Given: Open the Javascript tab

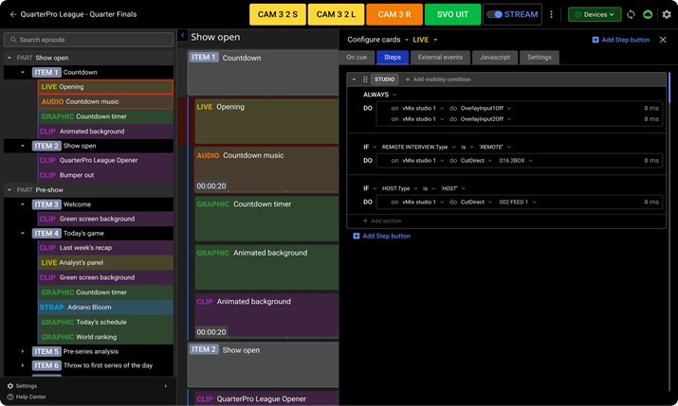Looking at the screenshot, I should (495, 58).
